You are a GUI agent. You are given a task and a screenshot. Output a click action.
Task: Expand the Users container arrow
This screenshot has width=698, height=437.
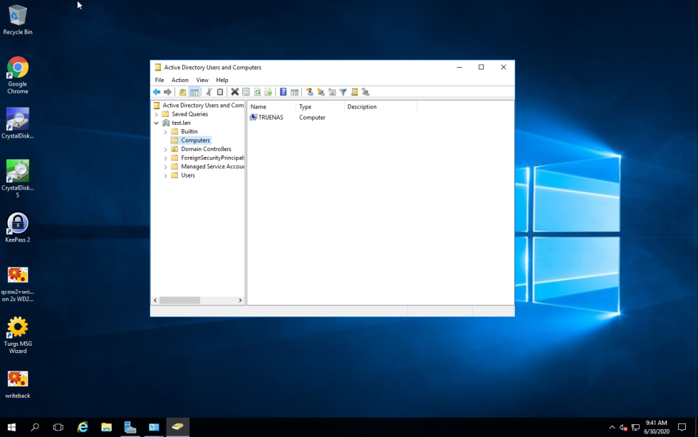[x=165, y=175]
